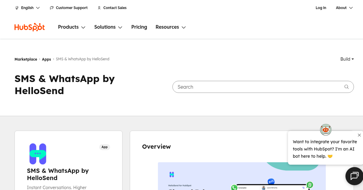Viewport: 363px width, 190px height.
Task: Go to Apps breadcrumb
Action: click(x=47, y=59)
